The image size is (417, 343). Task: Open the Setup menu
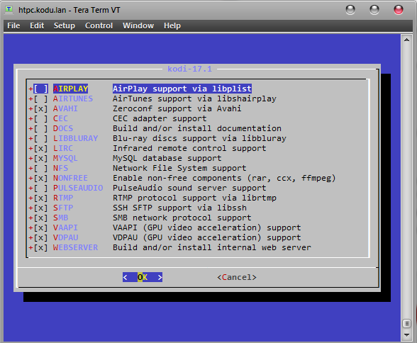[65, 26]
